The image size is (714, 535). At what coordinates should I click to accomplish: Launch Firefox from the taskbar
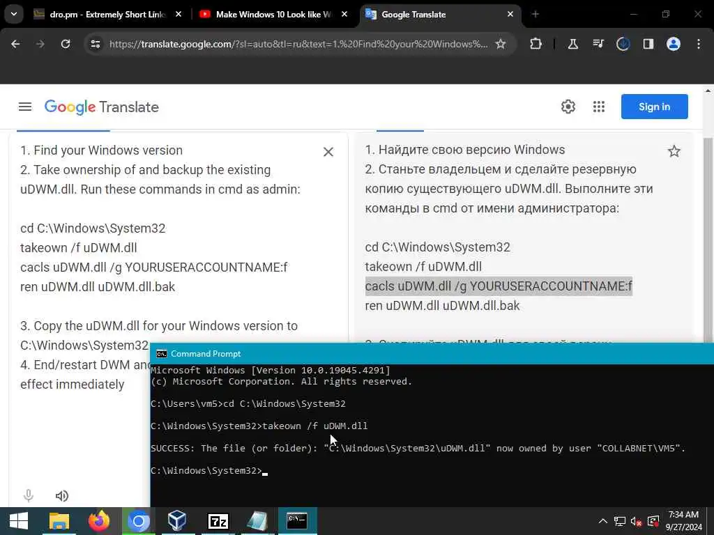pos(99,521)
